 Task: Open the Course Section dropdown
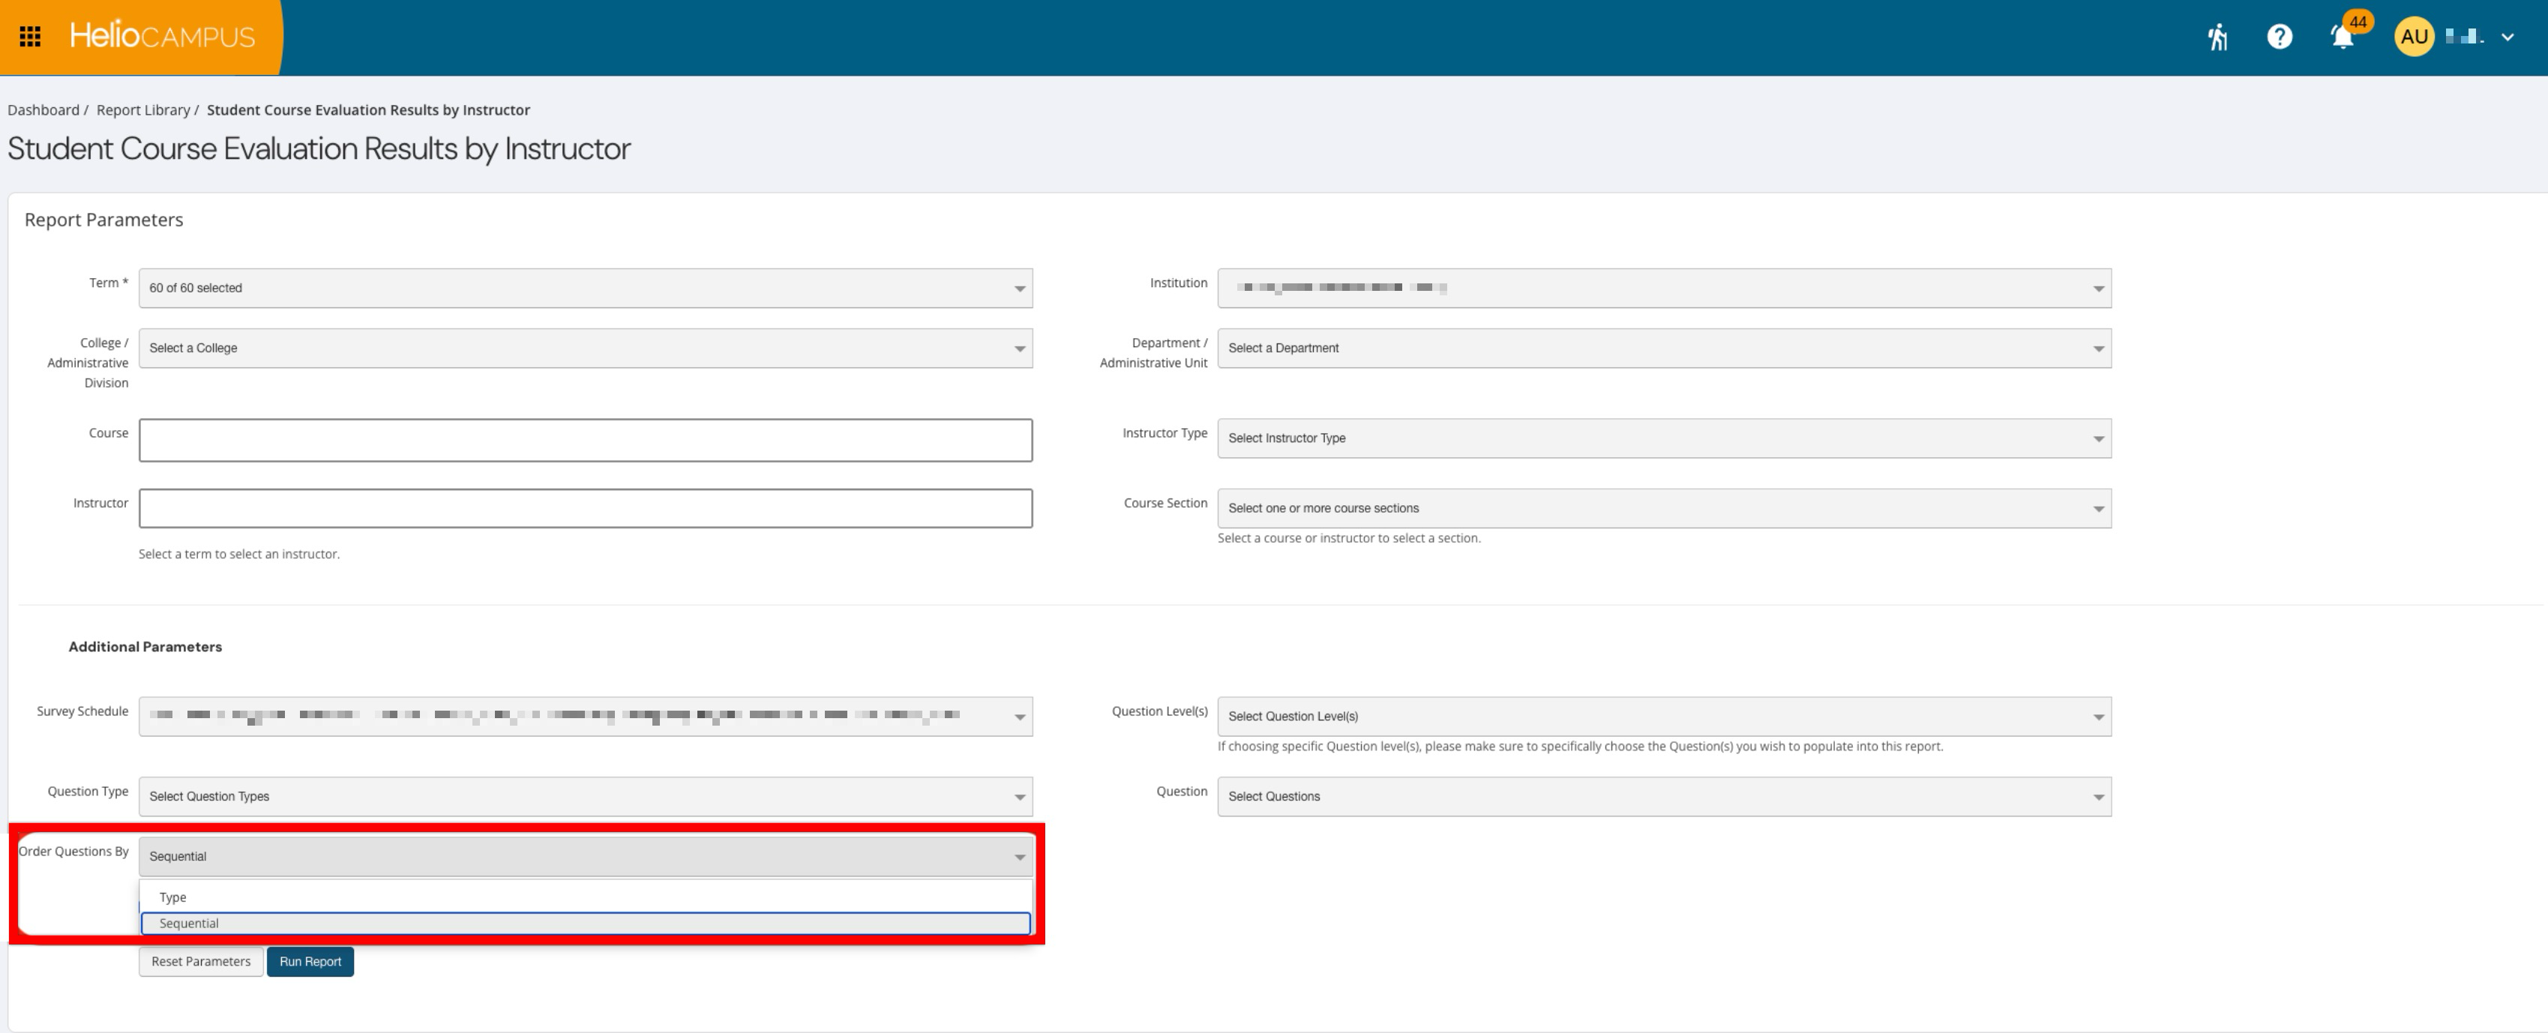click(1664, 508)
